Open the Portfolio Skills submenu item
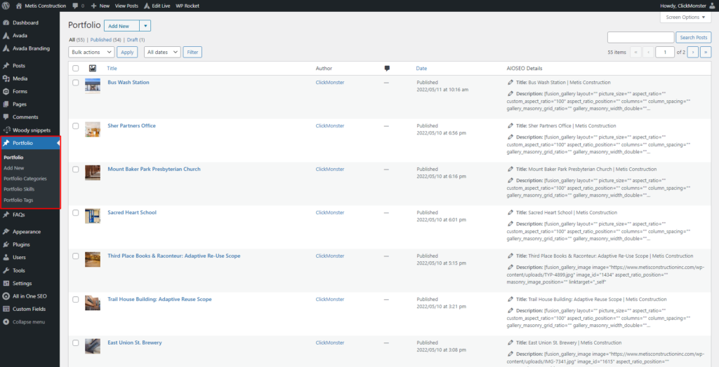Screen dimensions: 719x367 [x=19, y=189]
